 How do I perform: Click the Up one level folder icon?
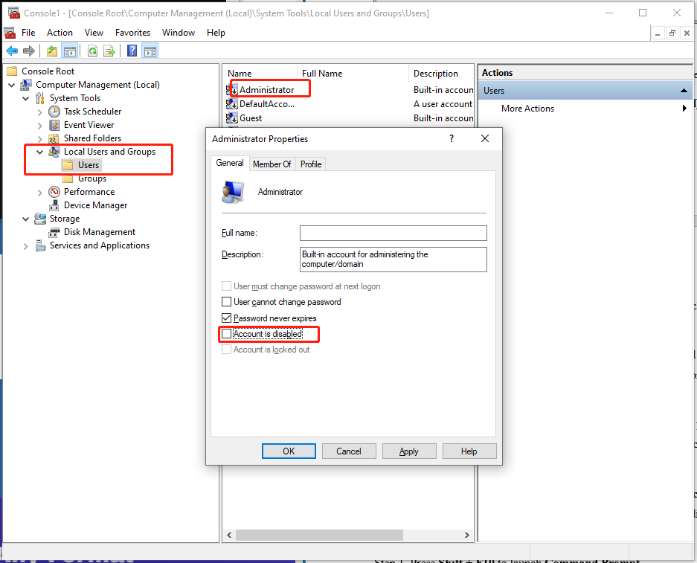tap(51, 51)
